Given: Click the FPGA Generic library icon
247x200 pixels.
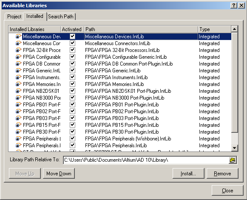Looking at the screenshot, I should 18,71.
